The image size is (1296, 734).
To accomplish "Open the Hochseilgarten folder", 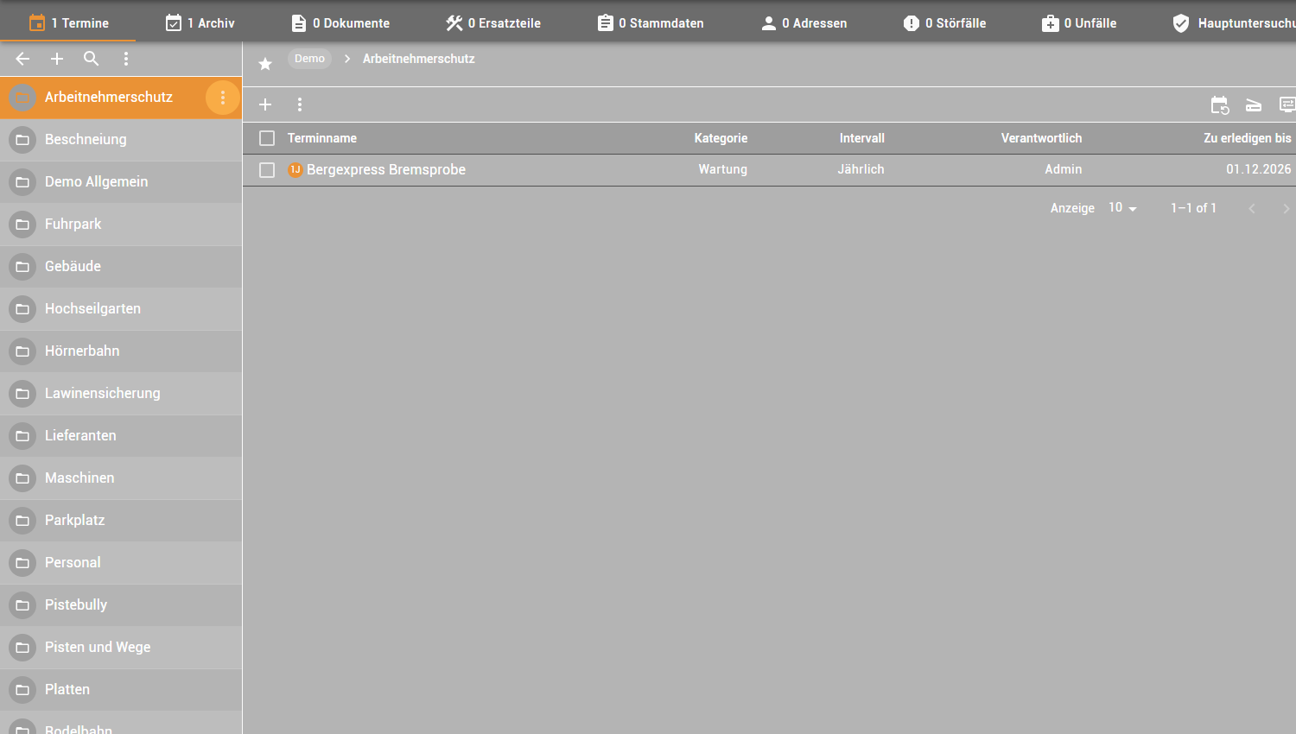I will pyautogui.click(x=121, y=309).
